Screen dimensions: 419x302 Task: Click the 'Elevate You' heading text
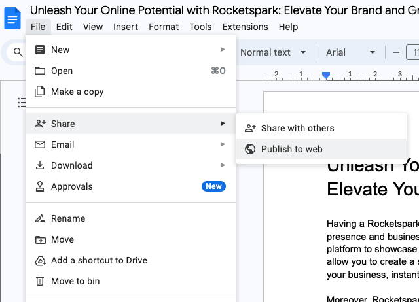[x=373, y=189]
